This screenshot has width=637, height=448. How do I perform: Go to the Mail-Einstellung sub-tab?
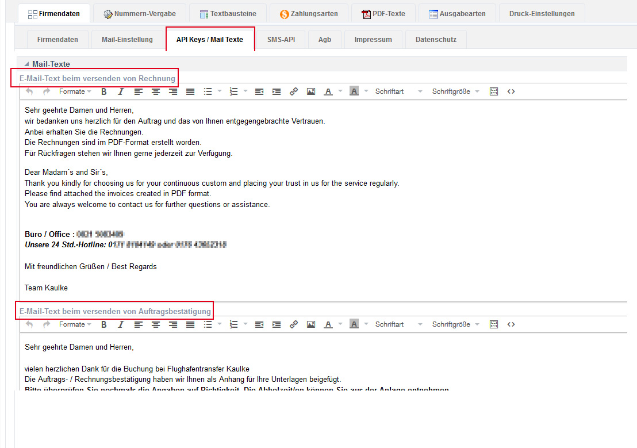(x=127, y=40)
